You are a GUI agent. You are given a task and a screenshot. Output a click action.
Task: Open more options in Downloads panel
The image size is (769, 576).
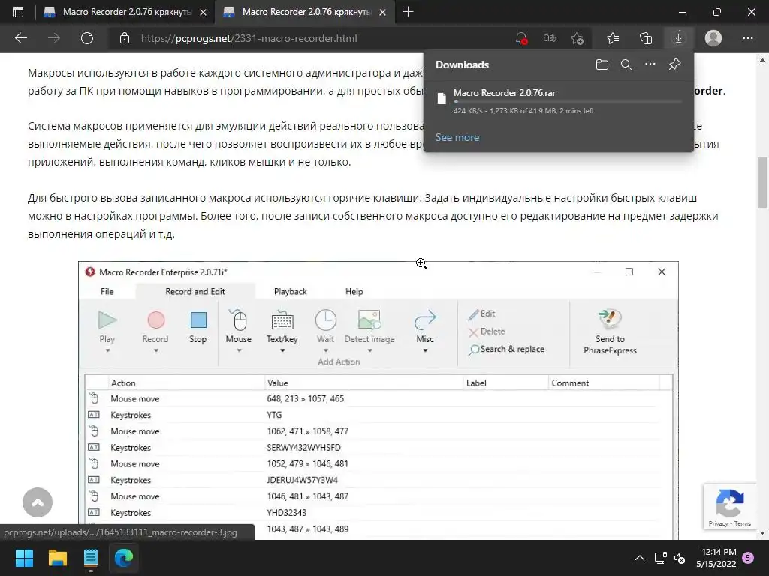[x=650, y=64]
